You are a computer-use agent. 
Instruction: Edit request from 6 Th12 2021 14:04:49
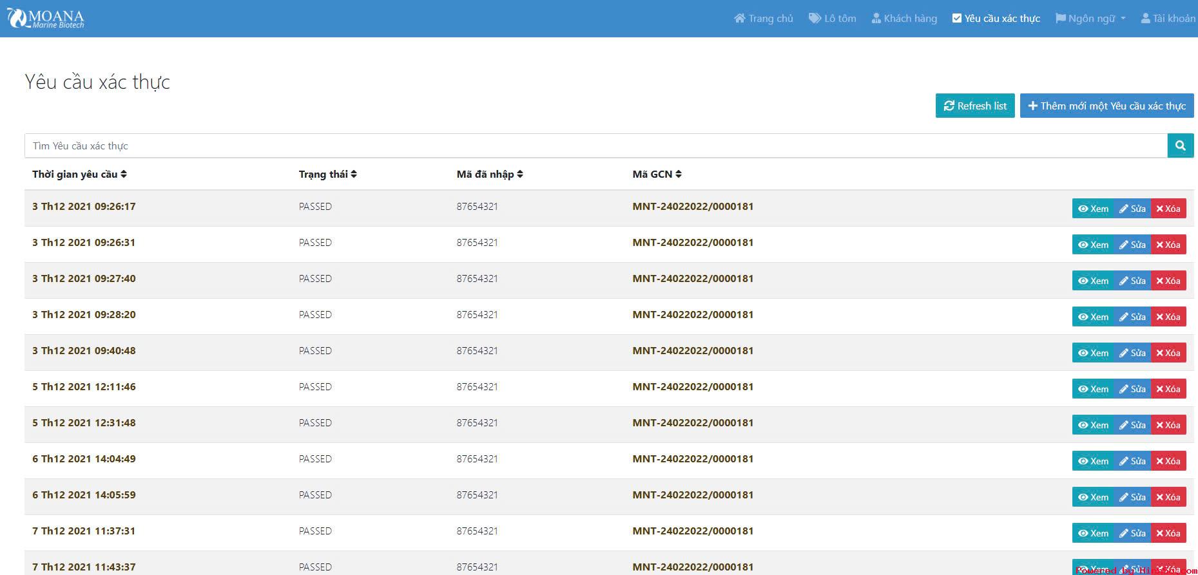pos(1132,461)
